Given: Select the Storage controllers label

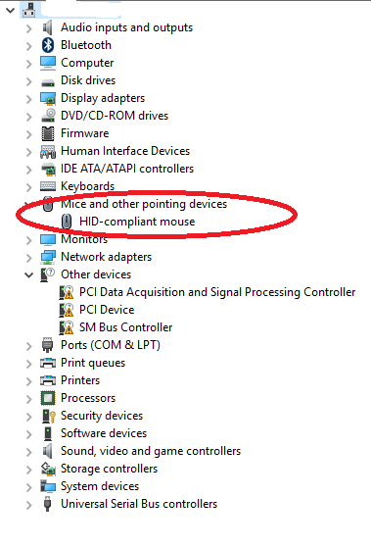Looking at the screenshot, I should pyautogui.click(x=109, y=469).
